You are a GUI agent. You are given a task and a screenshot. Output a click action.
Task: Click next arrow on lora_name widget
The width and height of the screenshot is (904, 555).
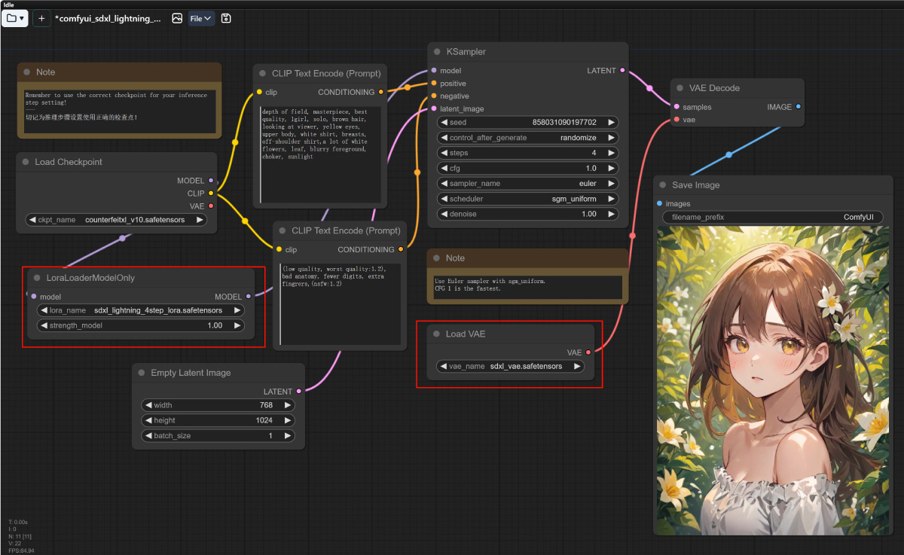237,310
